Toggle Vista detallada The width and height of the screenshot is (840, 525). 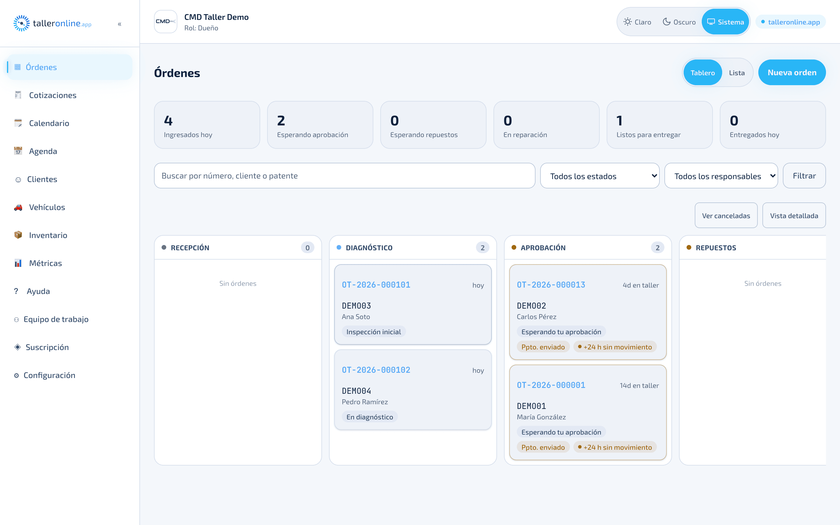794,215
